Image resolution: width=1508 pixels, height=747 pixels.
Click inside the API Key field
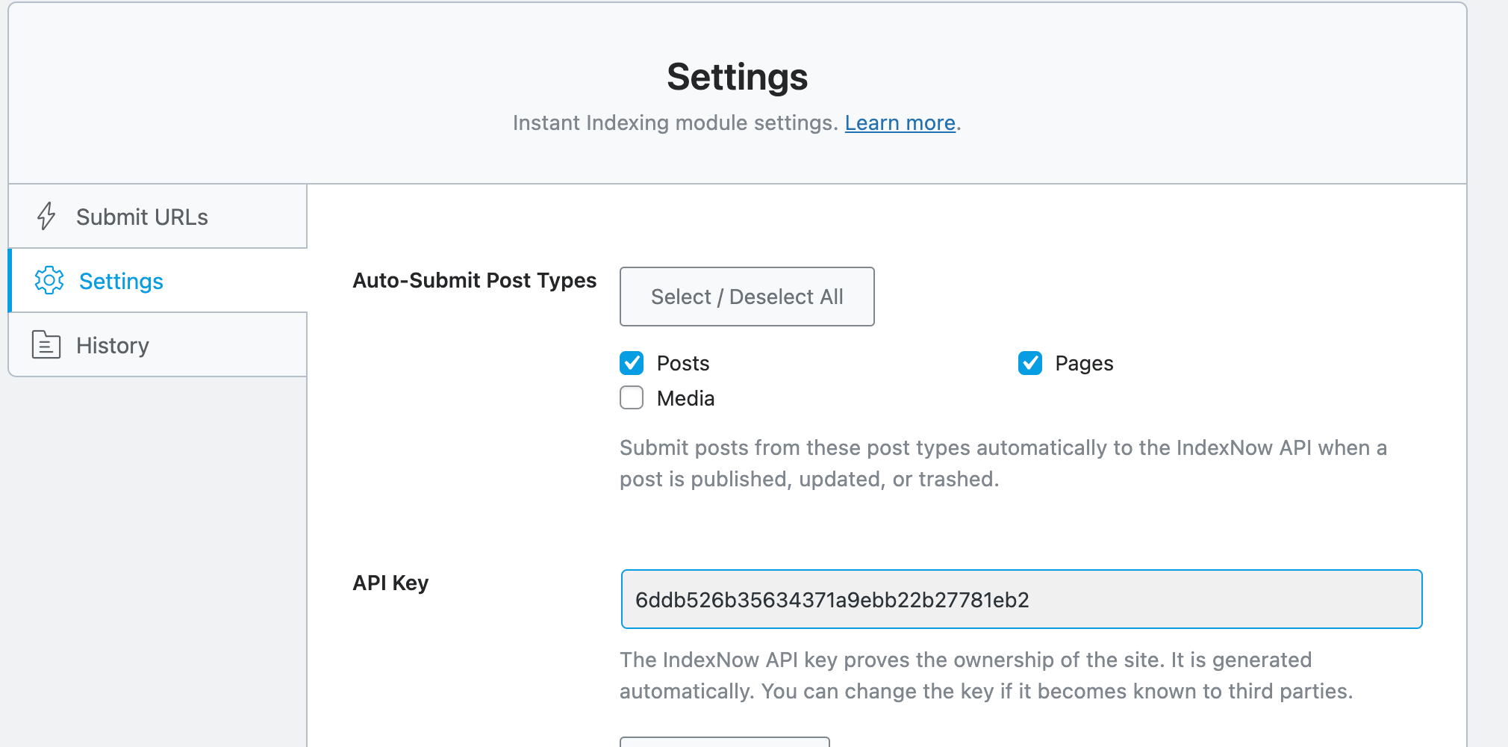(x=1021, y=599)
